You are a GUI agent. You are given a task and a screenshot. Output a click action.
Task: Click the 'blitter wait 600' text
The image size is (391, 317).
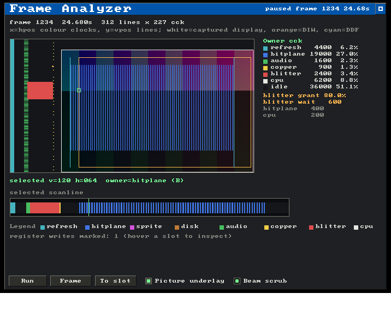pos(302,102)
